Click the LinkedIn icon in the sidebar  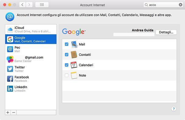10,89
